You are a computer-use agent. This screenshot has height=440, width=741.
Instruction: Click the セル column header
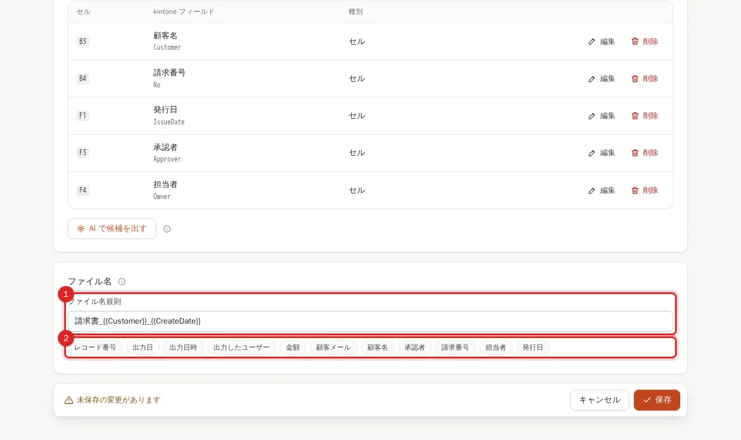tap(83, 12)
